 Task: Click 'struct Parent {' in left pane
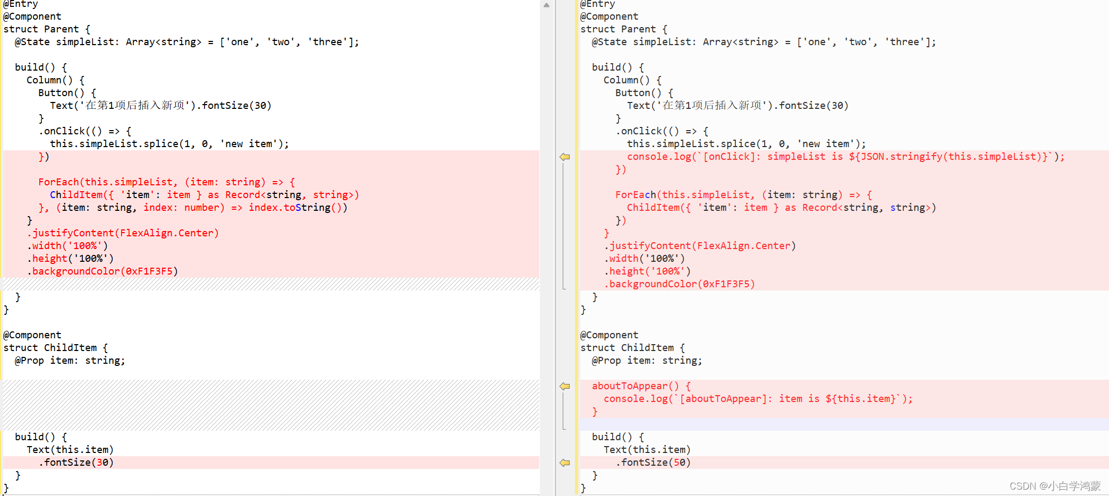47,29
